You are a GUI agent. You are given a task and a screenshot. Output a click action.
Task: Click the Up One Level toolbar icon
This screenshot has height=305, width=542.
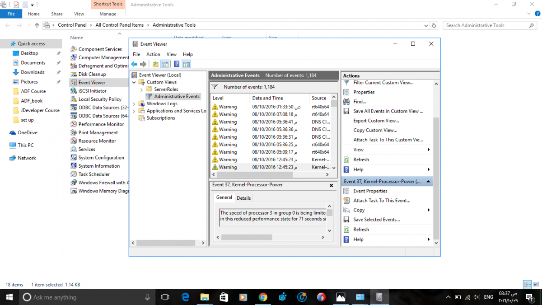(155, 64)
